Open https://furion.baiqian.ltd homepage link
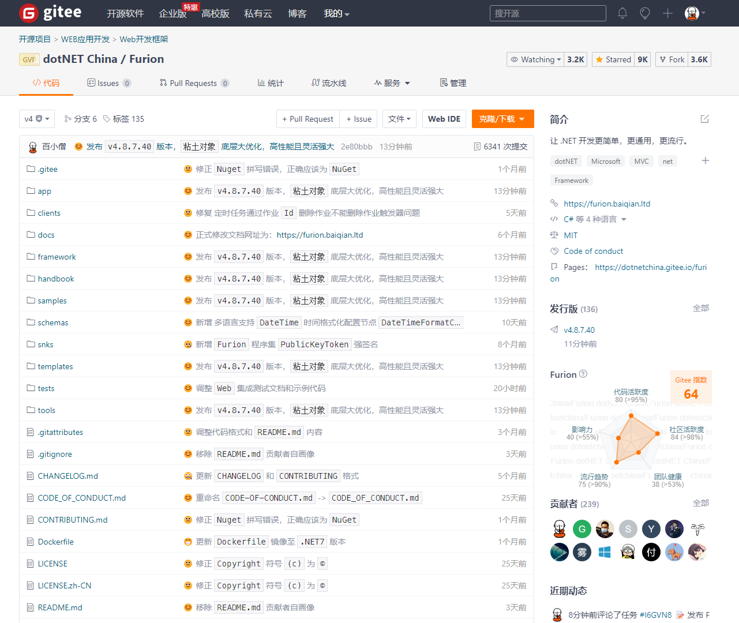This screenshot has height=623, width=739. pos(607,204)
